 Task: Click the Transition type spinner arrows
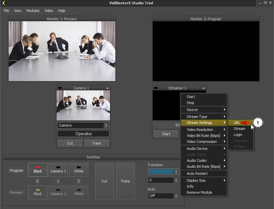(176, 171)
